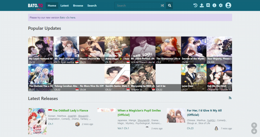Click the Tolong Ceraikan Aku title
This screenshot has height=137, width=260.
[66, 86]
